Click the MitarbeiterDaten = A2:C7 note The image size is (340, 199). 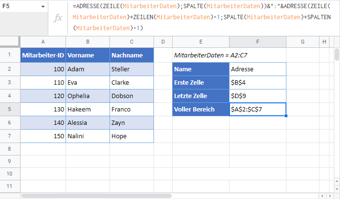pos(210,55)
